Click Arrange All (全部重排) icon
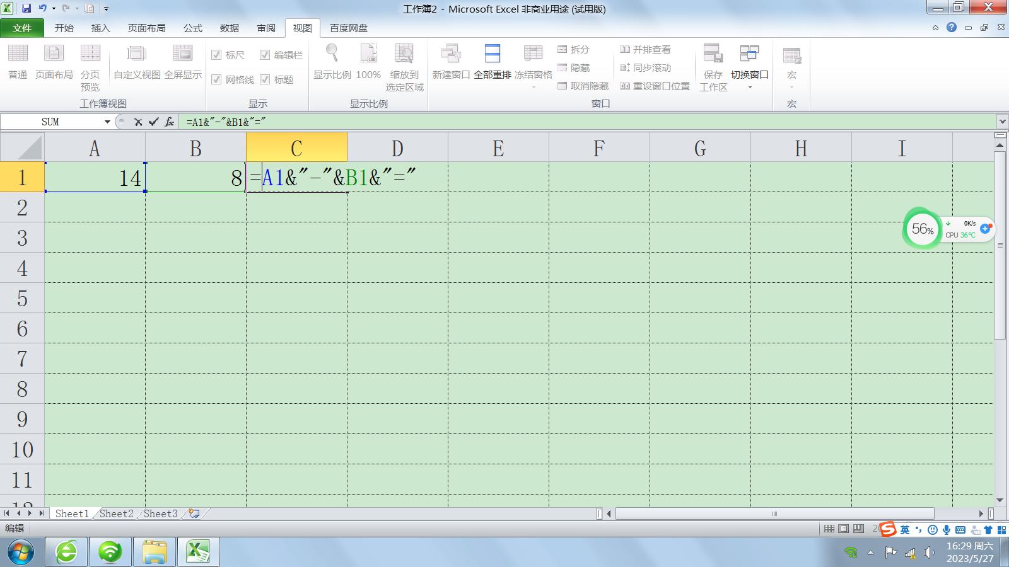 [492, 55]
